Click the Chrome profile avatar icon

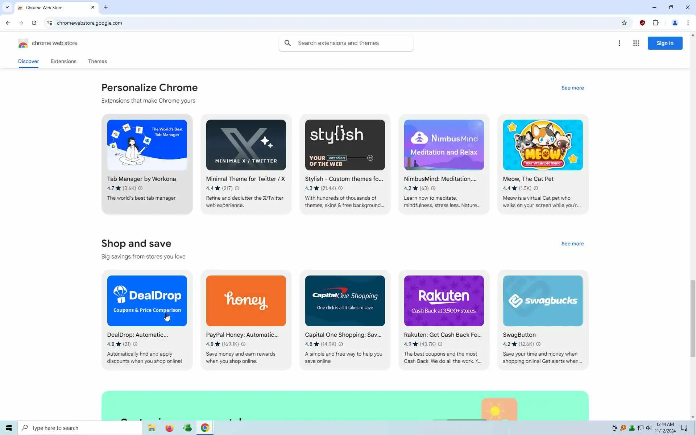coord(675,23)
